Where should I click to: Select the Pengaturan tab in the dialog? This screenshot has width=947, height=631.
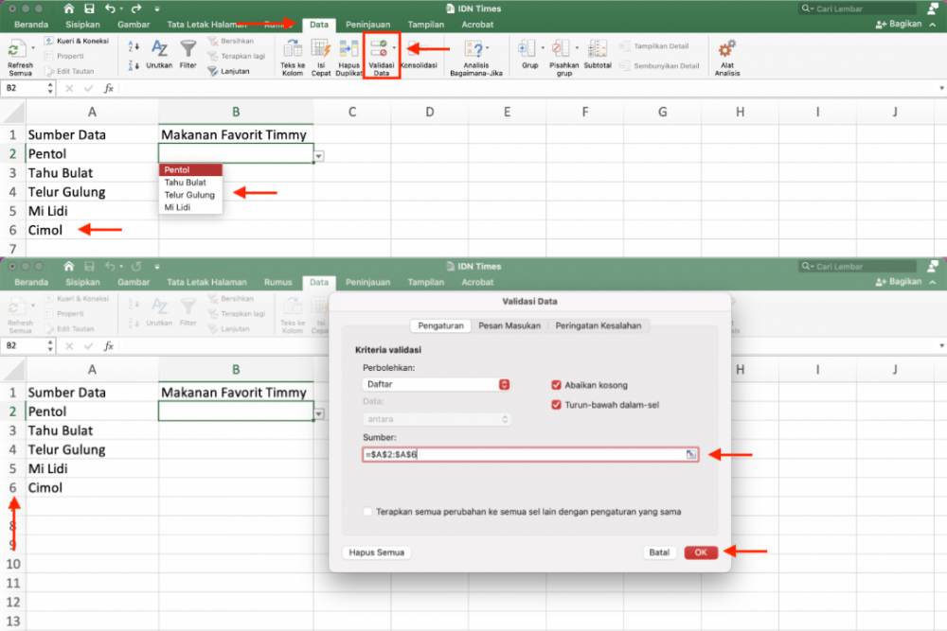point(441,325)
